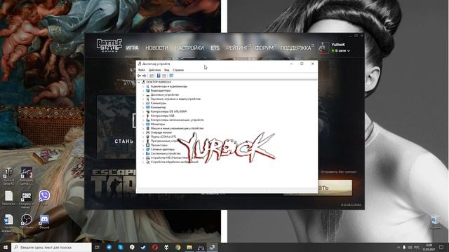Screen dimensions: 449x252
Task: Click the РУС language indicator
Action: [417, 247]
